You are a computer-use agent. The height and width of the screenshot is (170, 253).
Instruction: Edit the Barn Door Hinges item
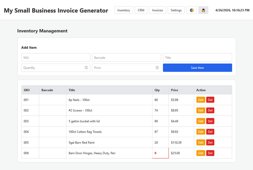point(201,153)
